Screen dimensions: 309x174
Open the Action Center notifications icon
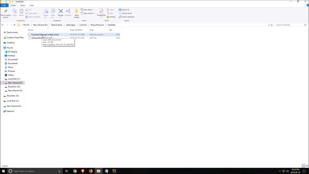click(x=304, y=171)
